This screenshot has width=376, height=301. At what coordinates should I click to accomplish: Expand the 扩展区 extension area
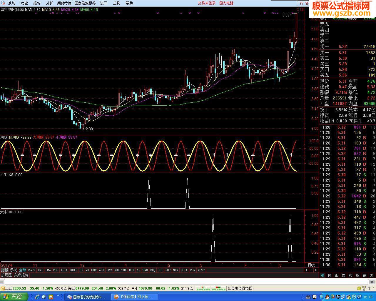coord(6,275)
